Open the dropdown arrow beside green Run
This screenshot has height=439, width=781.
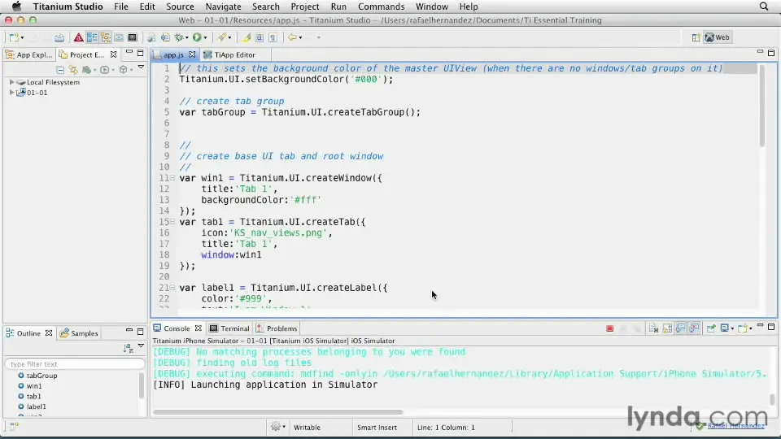click(205, 38)
